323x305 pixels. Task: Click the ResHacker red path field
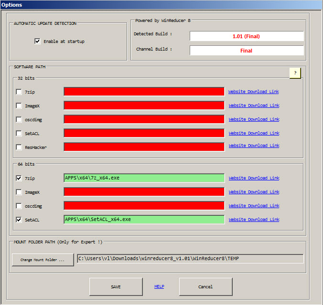tap(144, 147)
